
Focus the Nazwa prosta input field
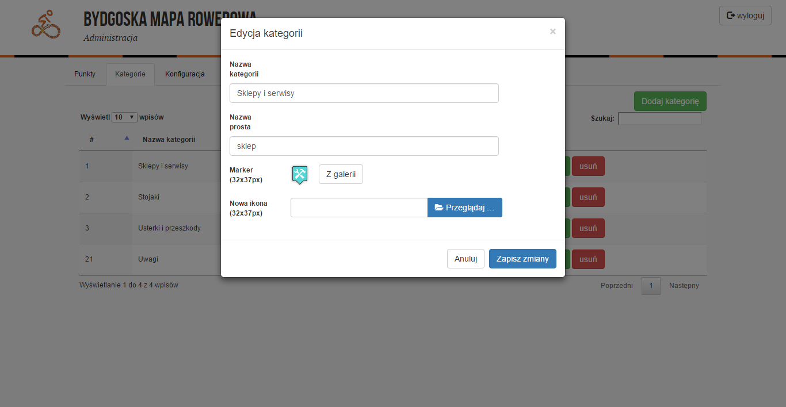click(364, 146)
